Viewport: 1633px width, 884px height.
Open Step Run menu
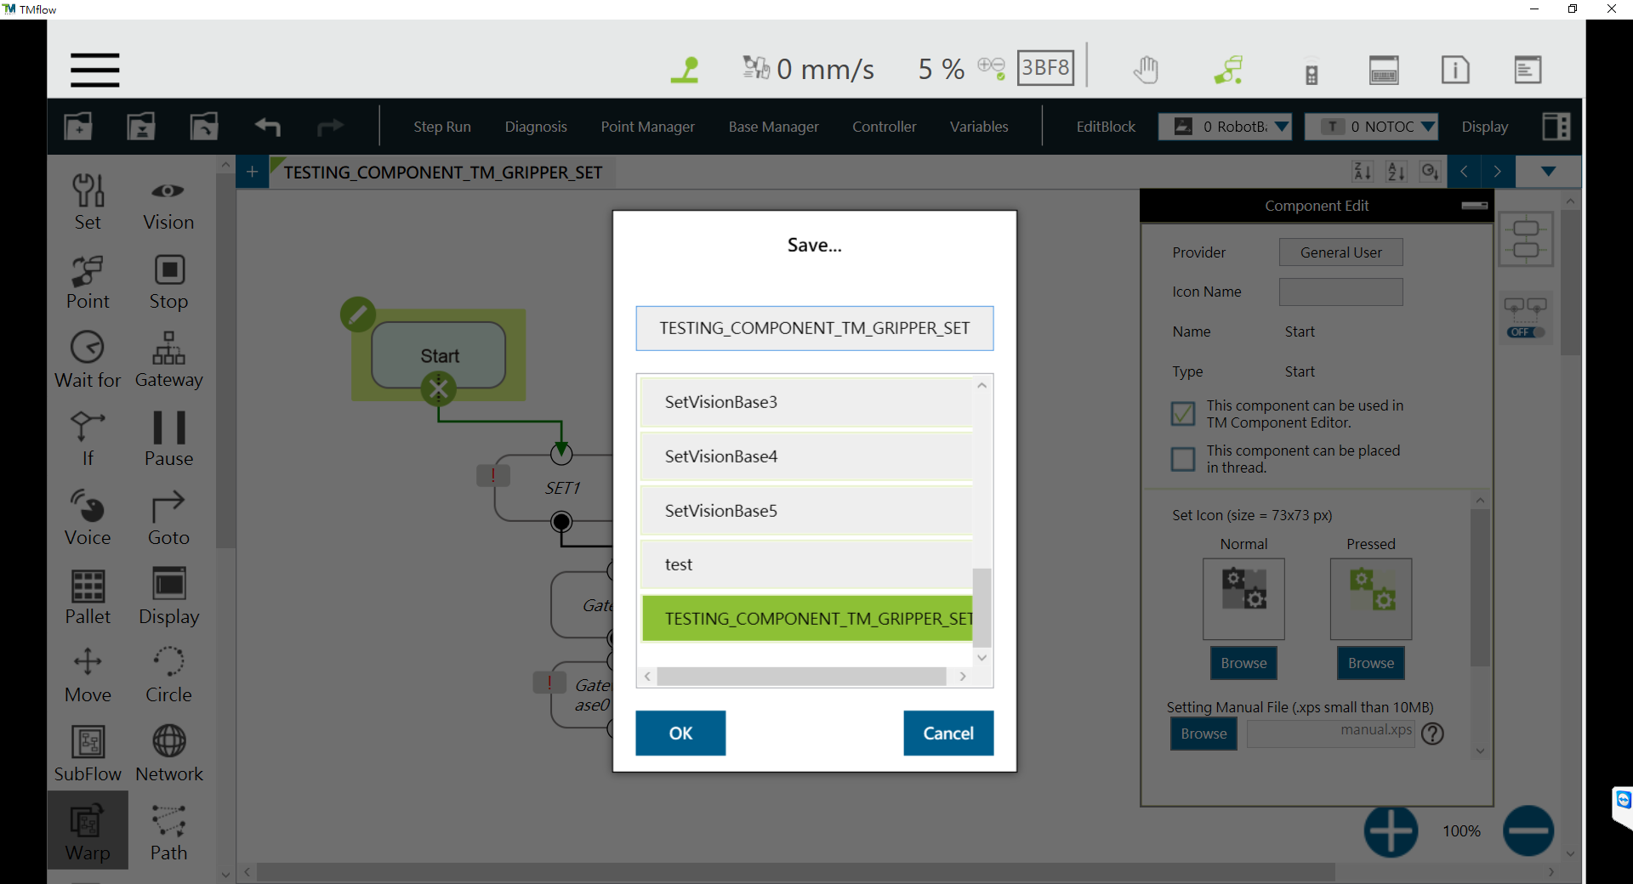coord(442,127)
